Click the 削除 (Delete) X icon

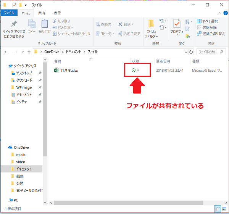(120, 24)
